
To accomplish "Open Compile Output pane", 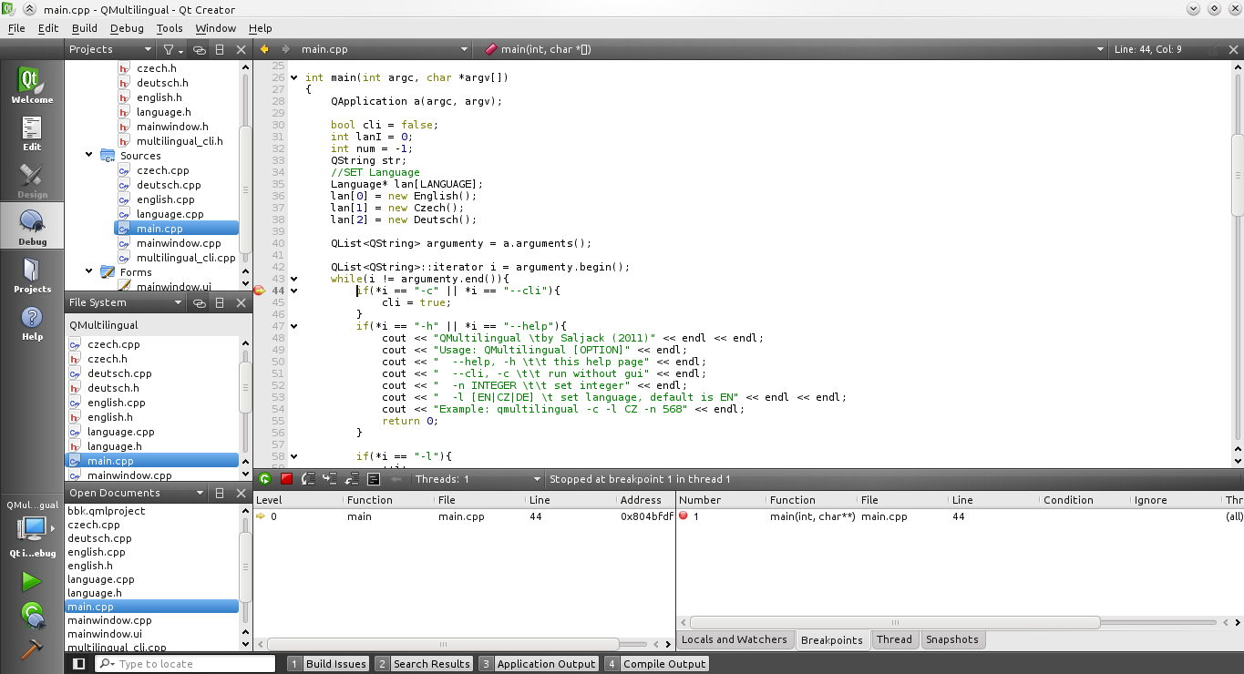I will (657, 664).
